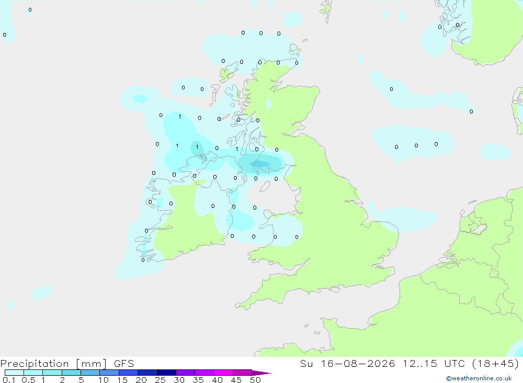Click the "30" legend scale label
The height and width of the screenshot is (383, 523).
(x=179, y=380)
